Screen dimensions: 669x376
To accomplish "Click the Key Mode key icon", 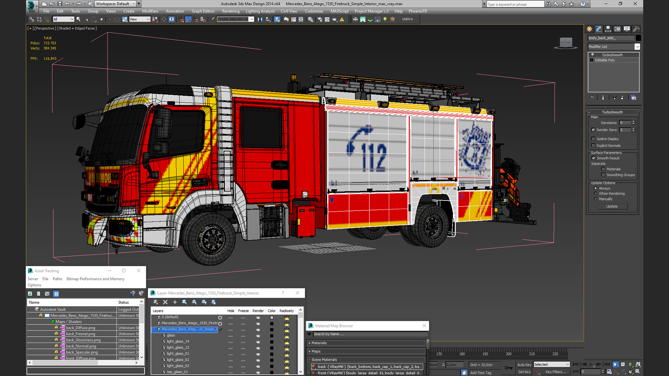I will 509,368.
